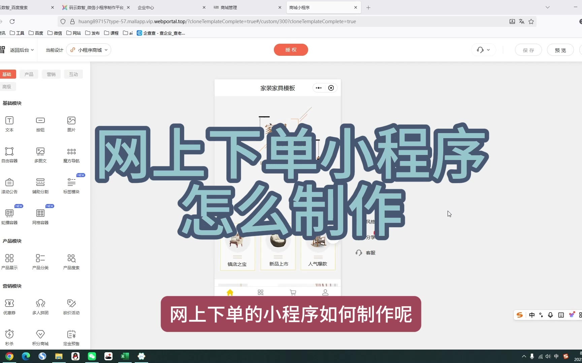Click the 保存 save button
The width and height of the screenshot is (582, 363).
[x=528, y=50]
